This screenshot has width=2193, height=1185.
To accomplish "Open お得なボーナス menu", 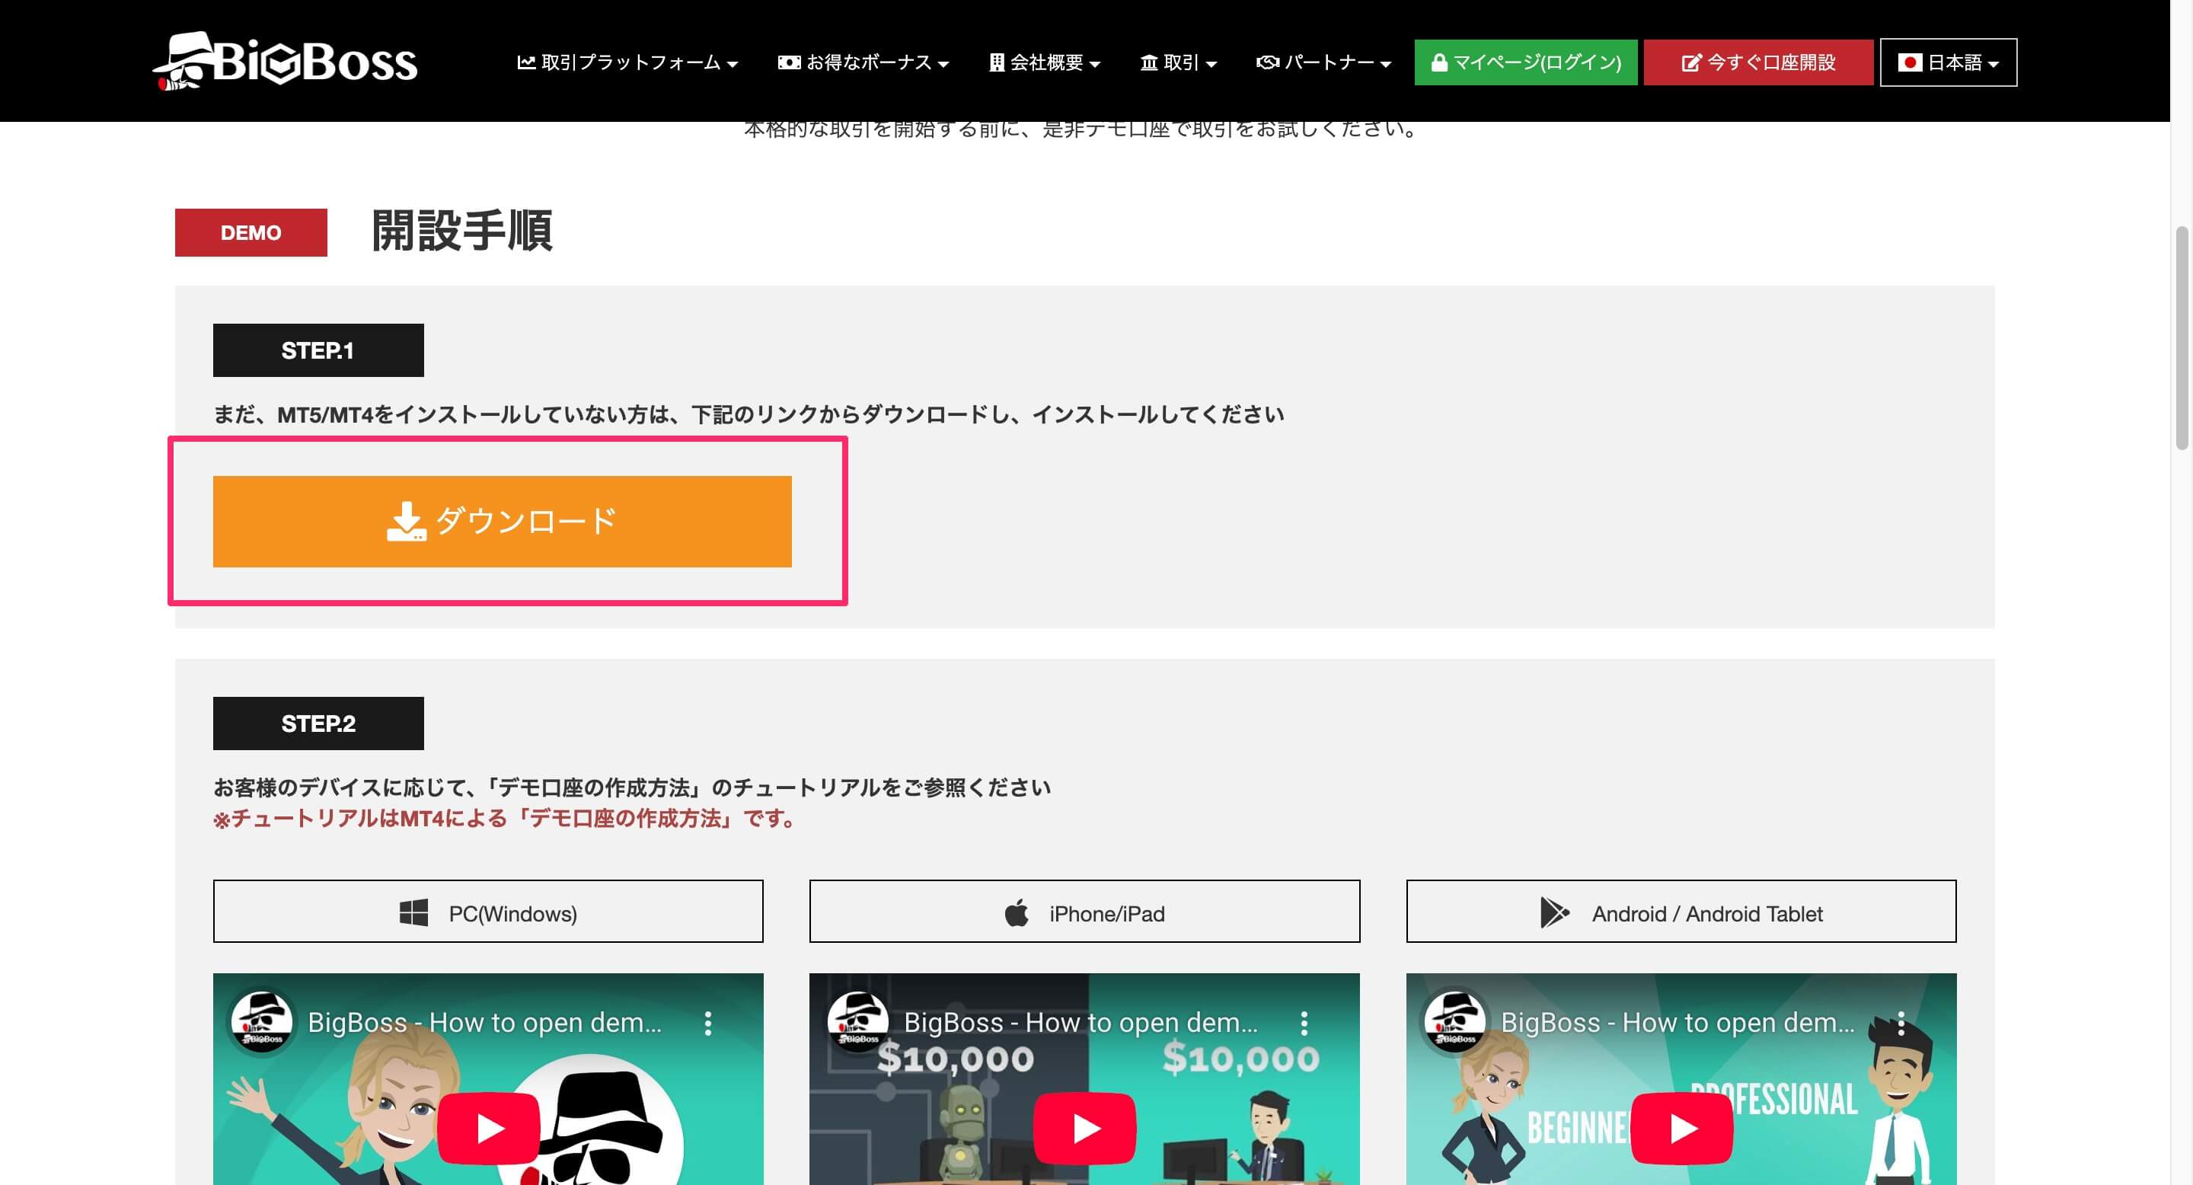I will pos(863,62).
